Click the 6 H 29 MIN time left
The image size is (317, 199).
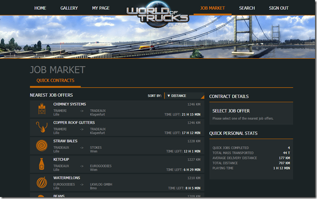[192, 170]
